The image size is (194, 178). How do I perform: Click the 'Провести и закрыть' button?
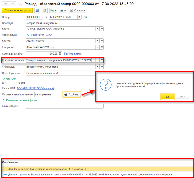[x=17, y=10]
